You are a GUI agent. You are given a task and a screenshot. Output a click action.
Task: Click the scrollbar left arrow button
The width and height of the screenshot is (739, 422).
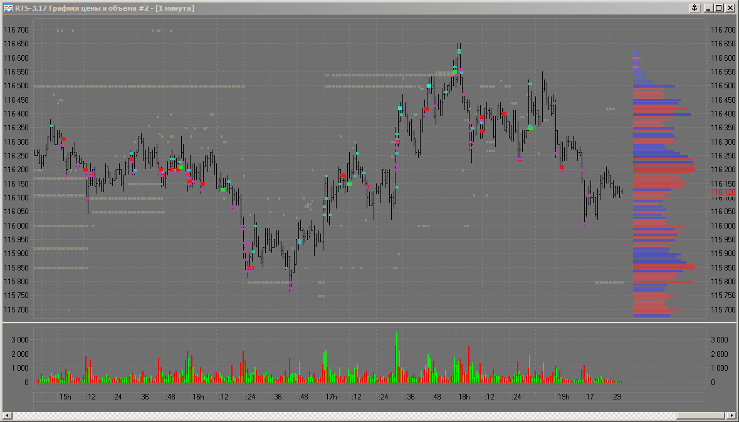coord(8,416)
